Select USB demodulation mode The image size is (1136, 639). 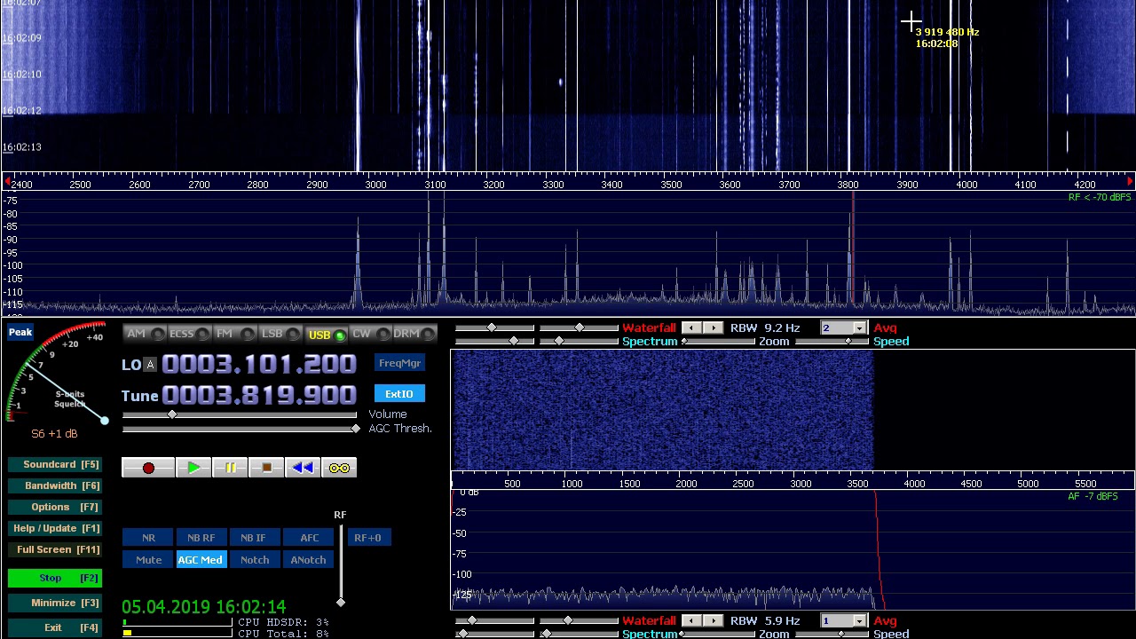[326, 334]
